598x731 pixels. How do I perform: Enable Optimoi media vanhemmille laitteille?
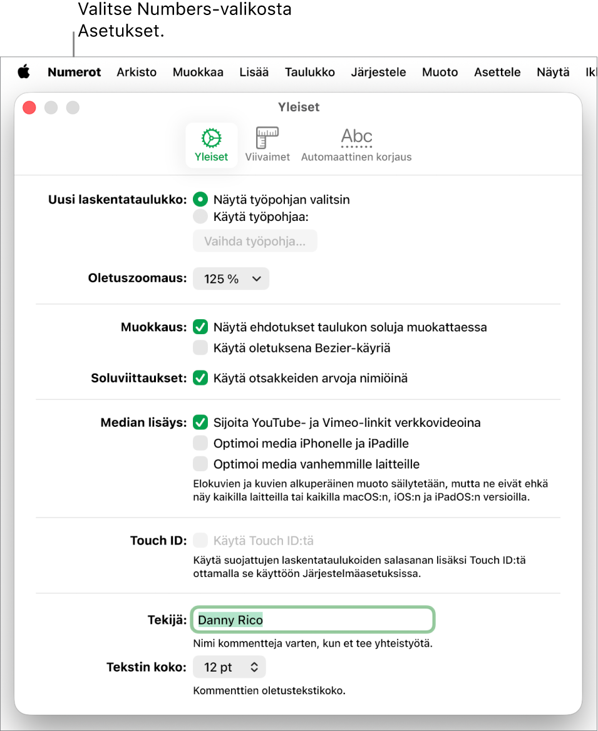[200, 464]
